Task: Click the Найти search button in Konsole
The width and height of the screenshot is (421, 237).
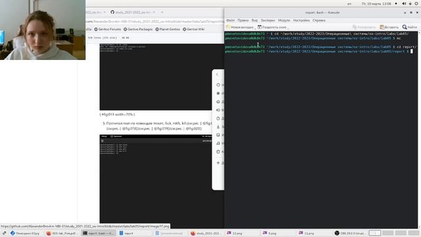Action: pyautogui.click(x=409, y=27)
